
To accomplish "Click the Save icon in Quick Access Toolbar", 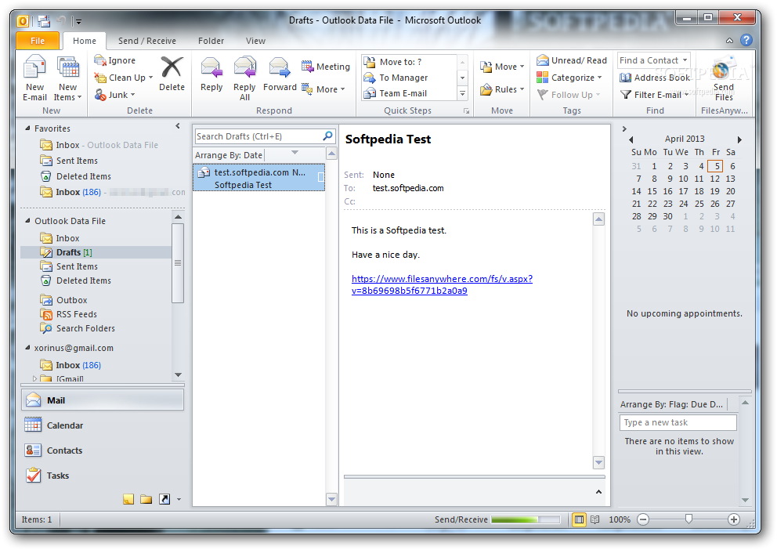I will pyautogui.click(x=44, y=21).
